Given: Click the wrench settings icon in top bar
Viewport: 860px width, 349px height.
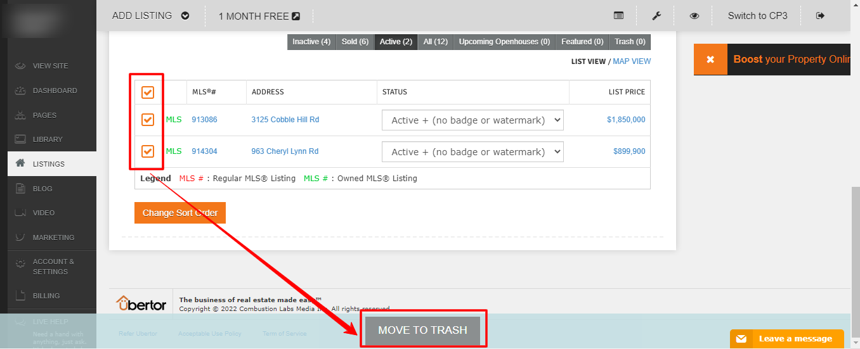Looking at the screenshot, I should (x=656, y=16).
